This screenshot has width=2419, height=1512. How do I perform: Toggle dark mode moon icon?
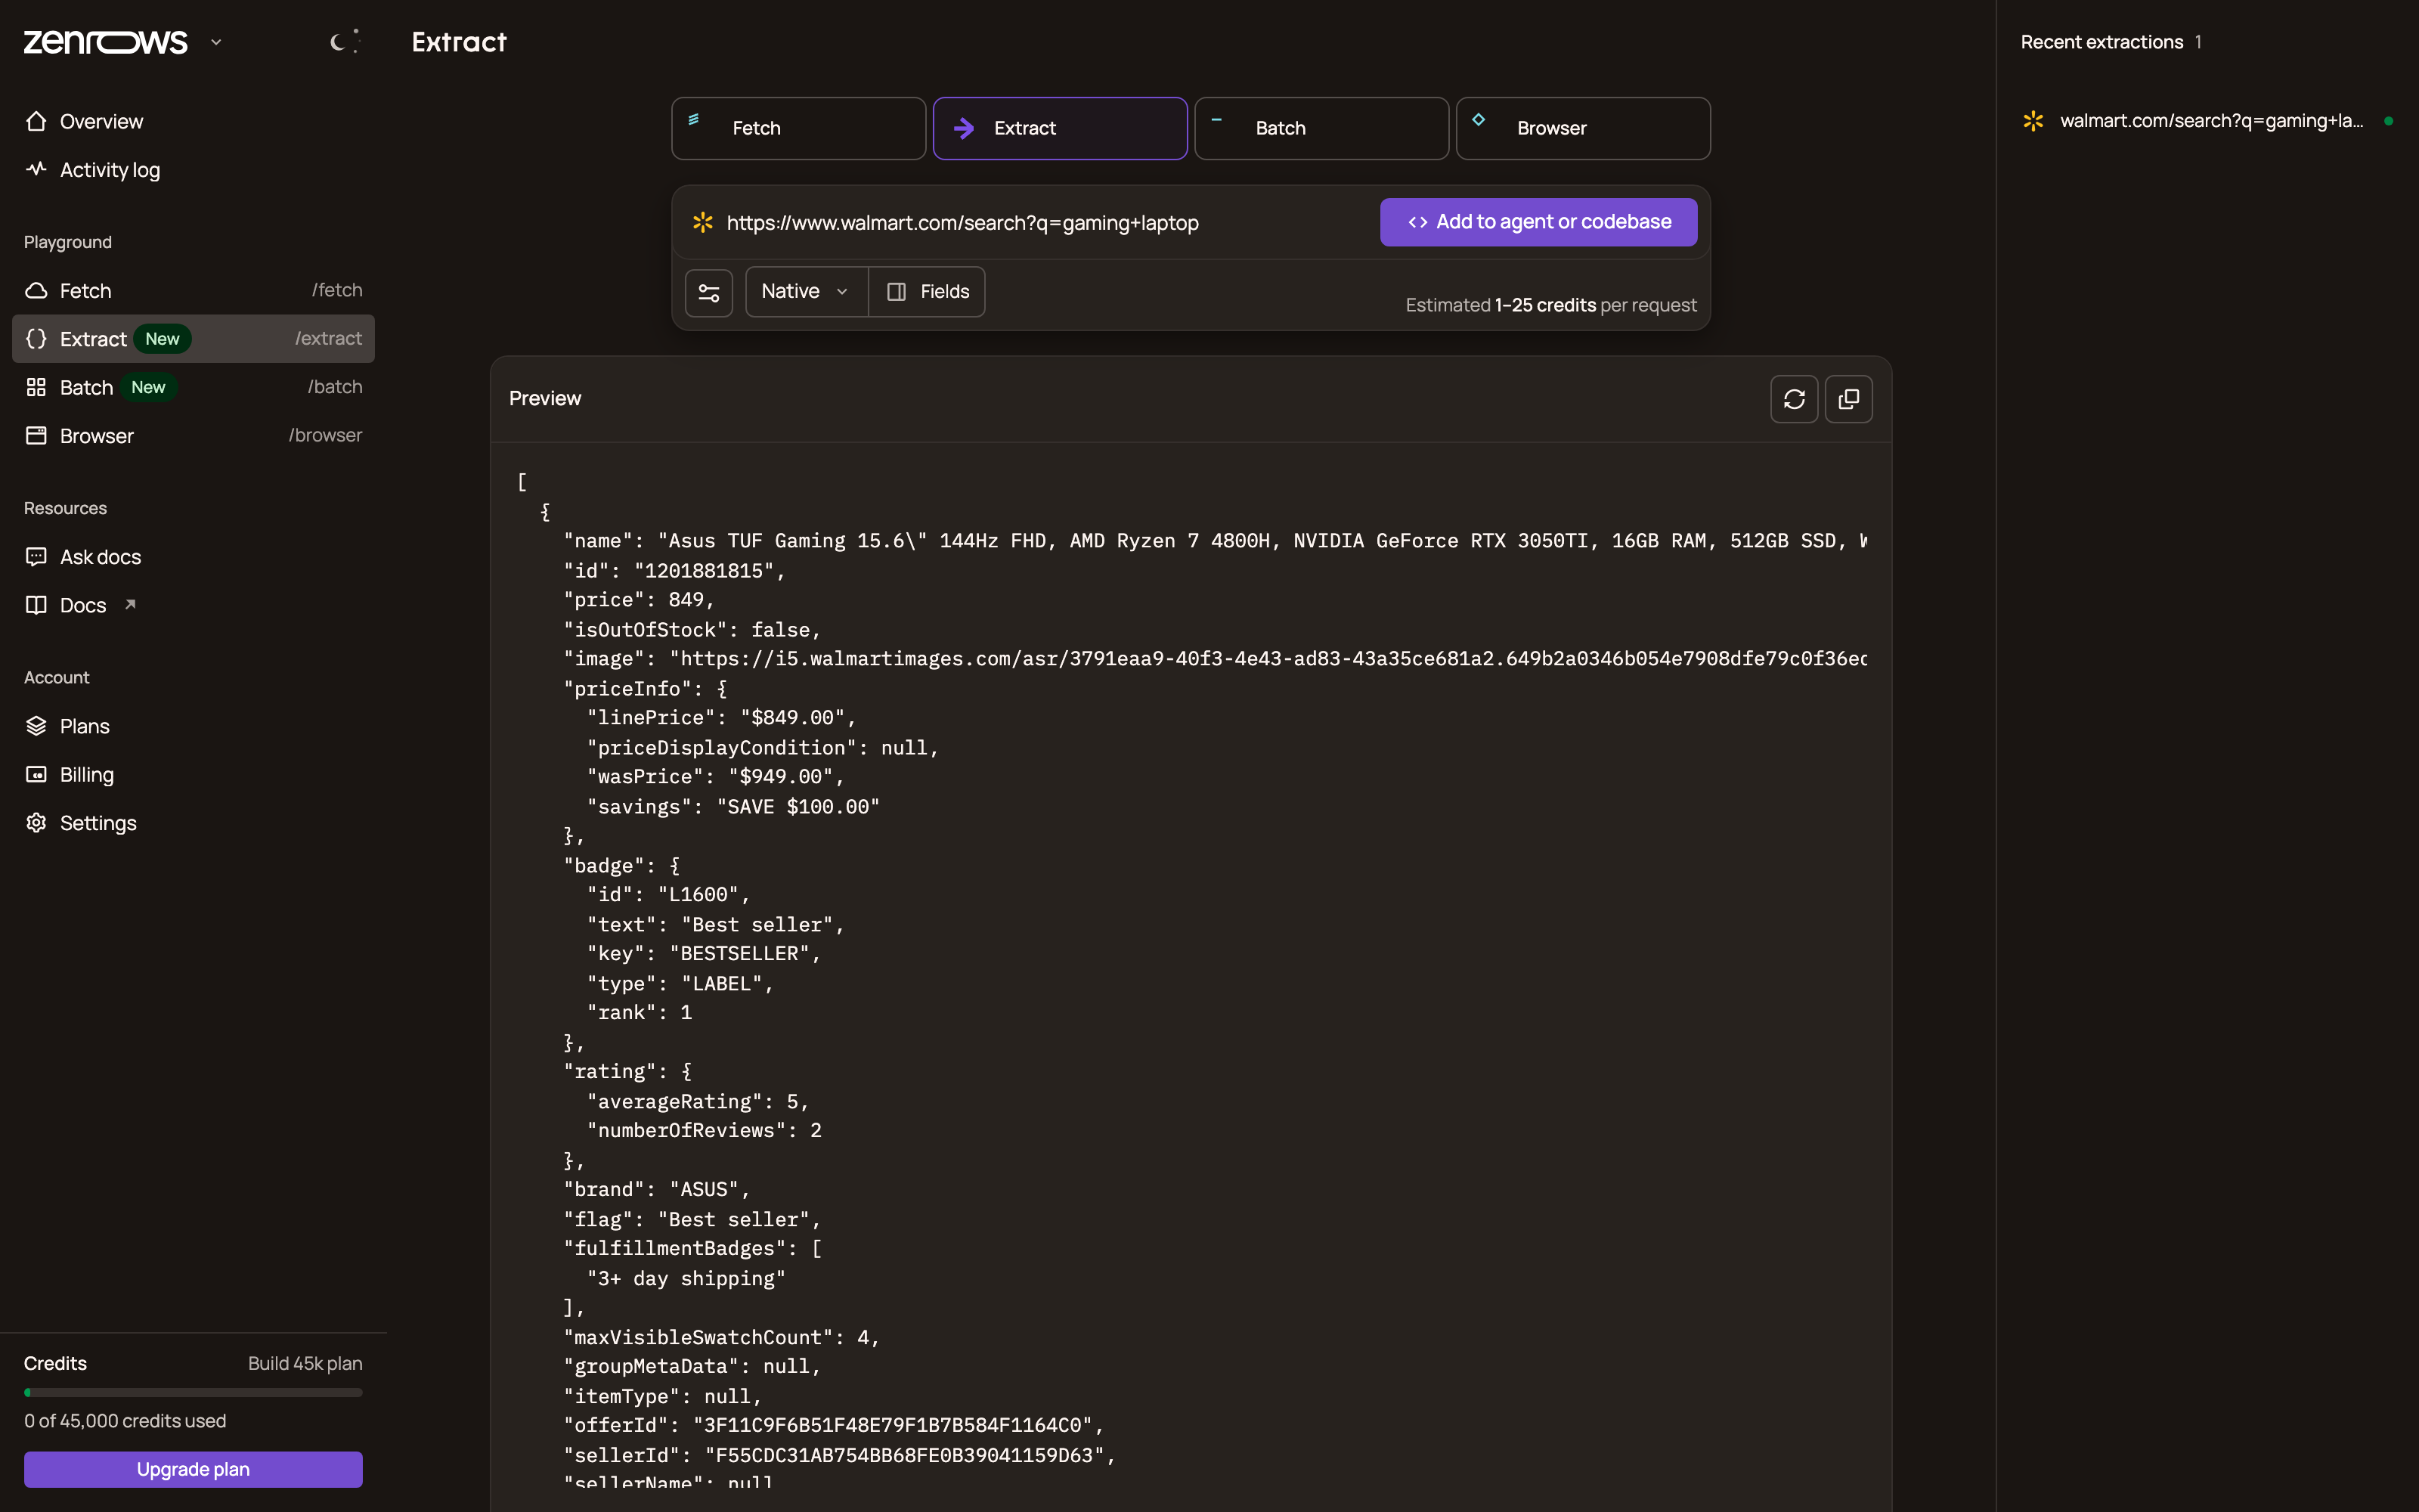click(343, 42)
